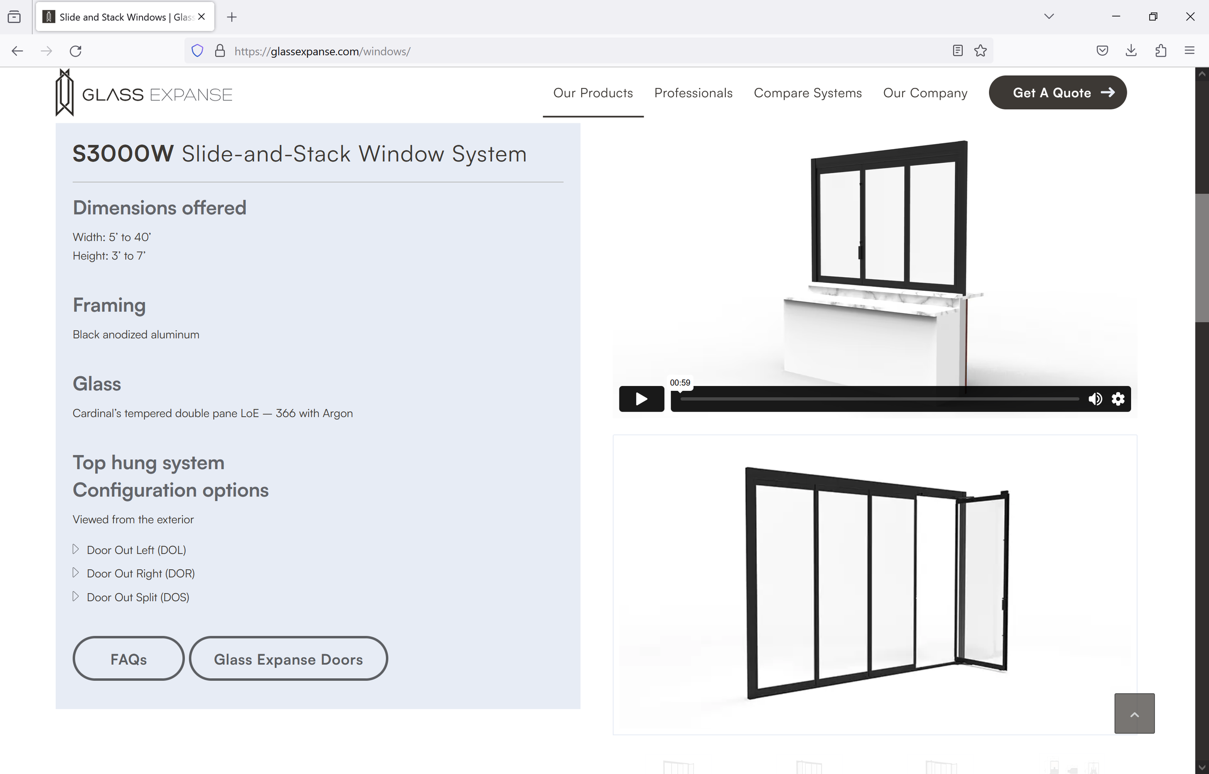1209x774 pixels.
Task: Mute the video volume
Action: pyautogui.click(x=1095, y=399)
